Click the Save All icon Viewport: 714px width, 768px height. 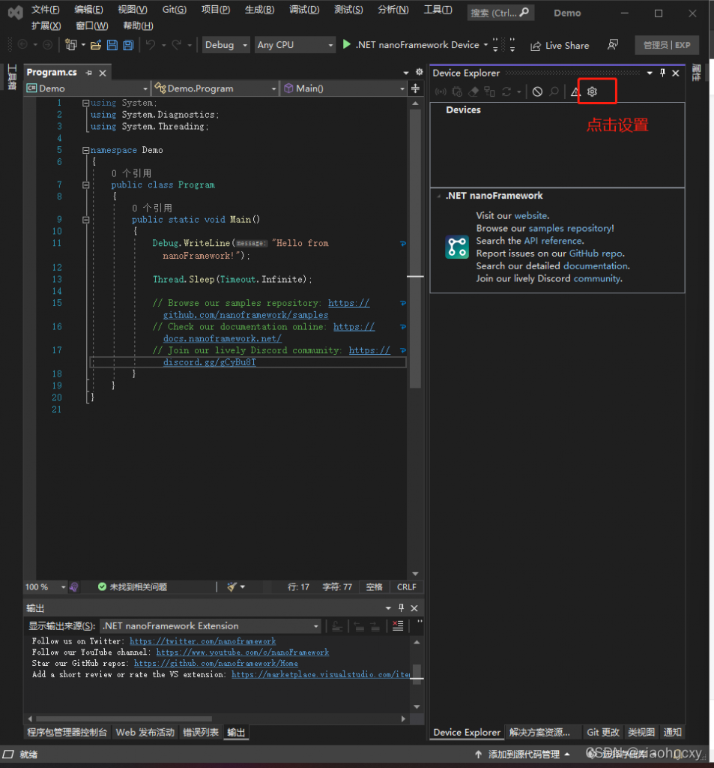pyautogui.click(x=128, y=45)
